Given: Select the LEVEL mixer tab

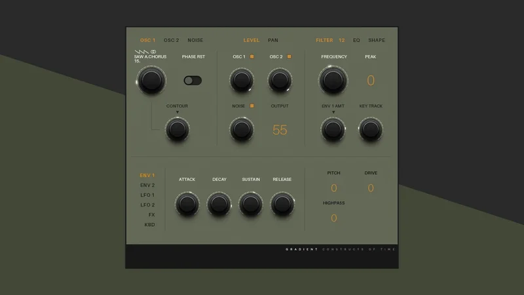Looking at the screenshot, I should click(252, 40).
